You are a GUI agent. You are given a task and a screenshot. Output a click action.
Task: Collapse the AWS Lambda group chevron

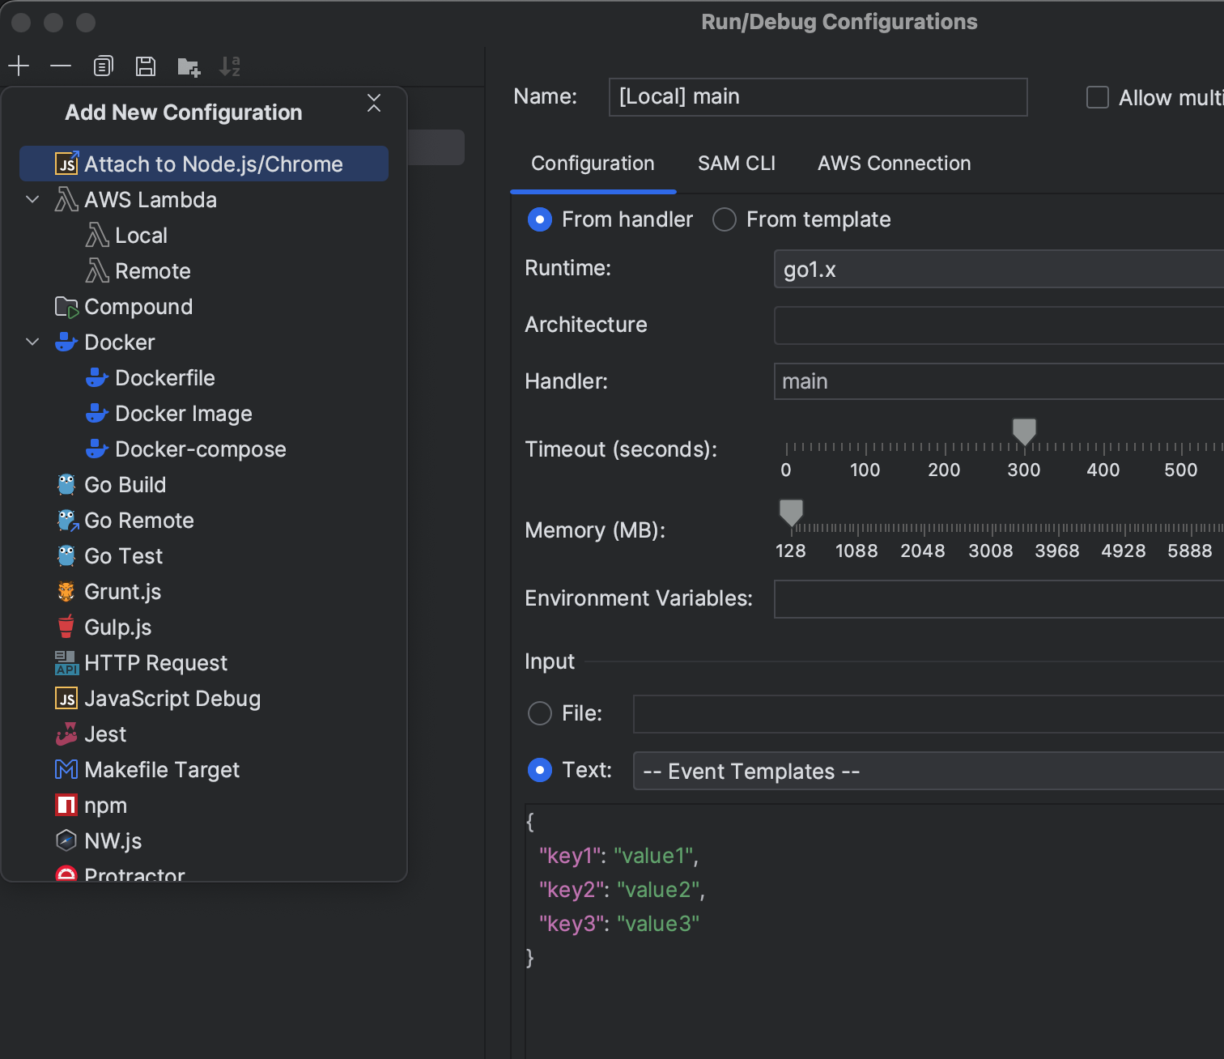[x=32, y=199]
